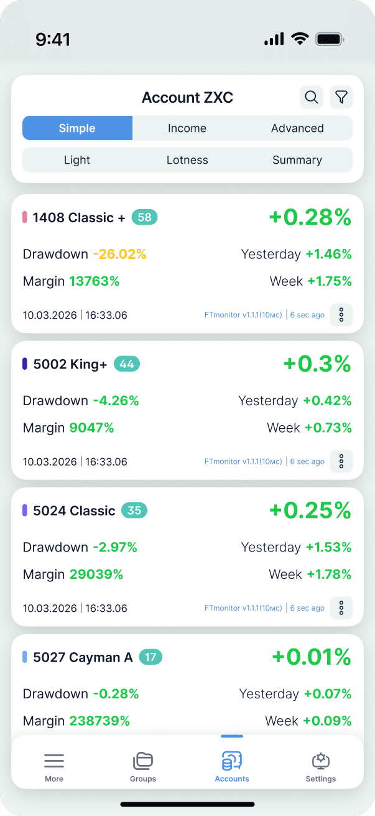375x816 pixels.
Task: Switch to the Income view
Action: [x=187, y=128]
